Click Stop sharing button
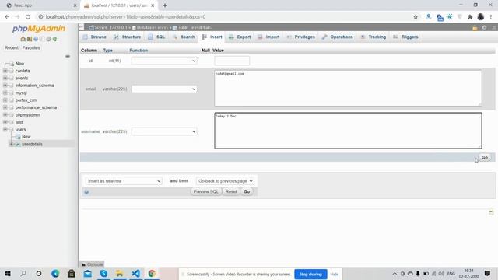Viewport: 498px width, 280px height. pyautogui.click(x=310, y=274)
